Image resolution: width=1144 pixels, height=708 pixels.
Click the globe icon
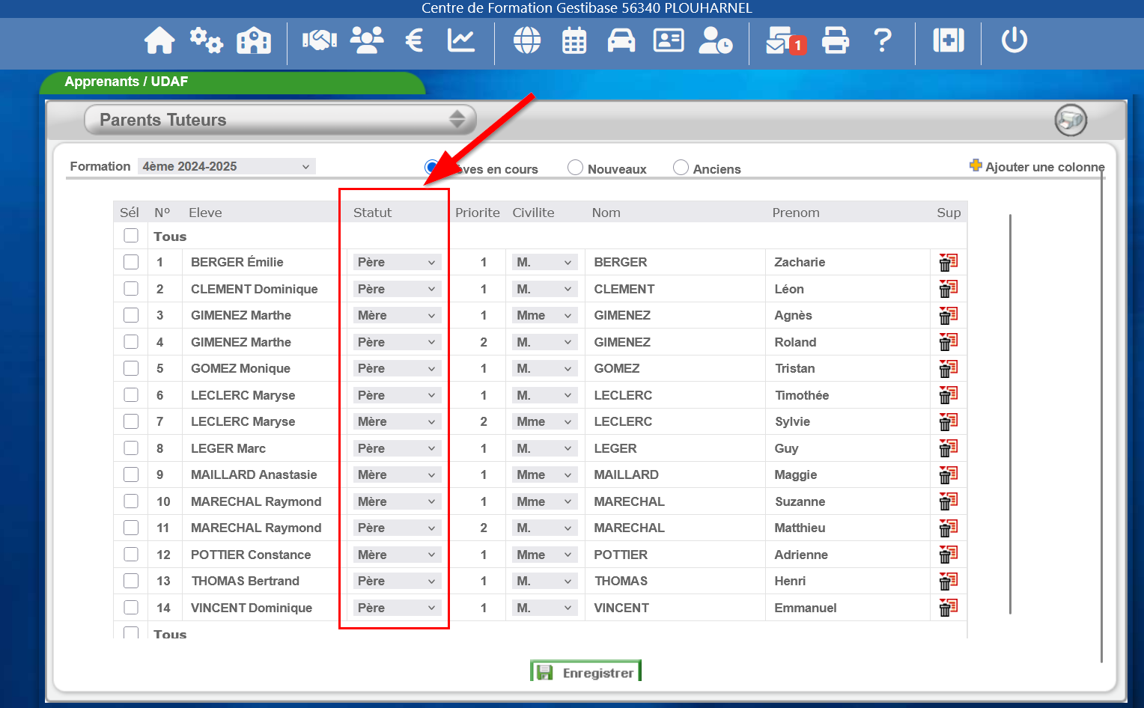coord(527,40)
